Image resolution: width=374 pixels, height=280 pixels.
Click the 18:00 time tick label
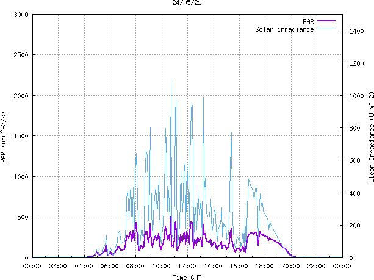click(x=265, y=266)
